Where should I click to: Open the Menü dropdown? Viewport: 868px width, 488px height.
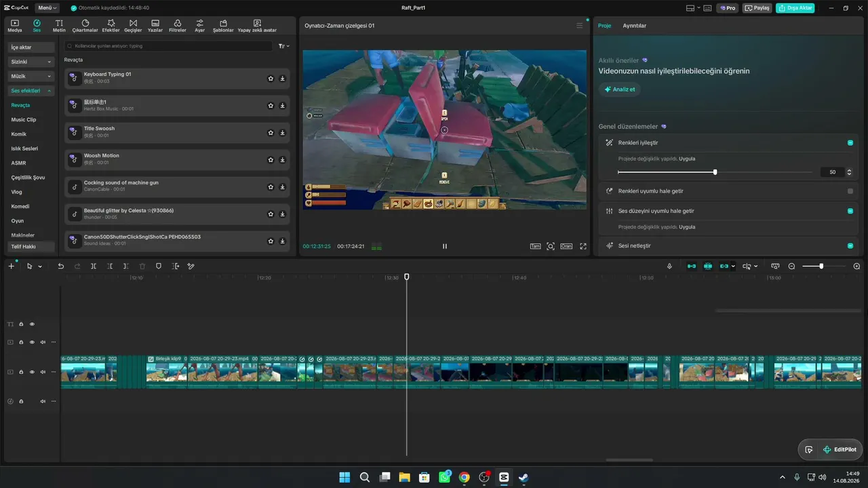pos(47,8)
